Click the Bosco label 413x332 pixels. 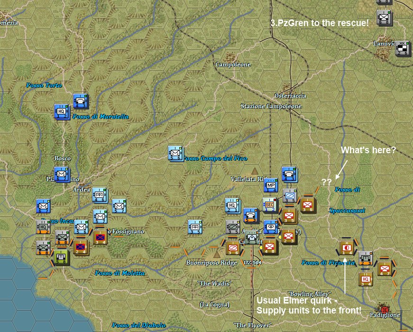pyautogui.click(x=63, y=158)
